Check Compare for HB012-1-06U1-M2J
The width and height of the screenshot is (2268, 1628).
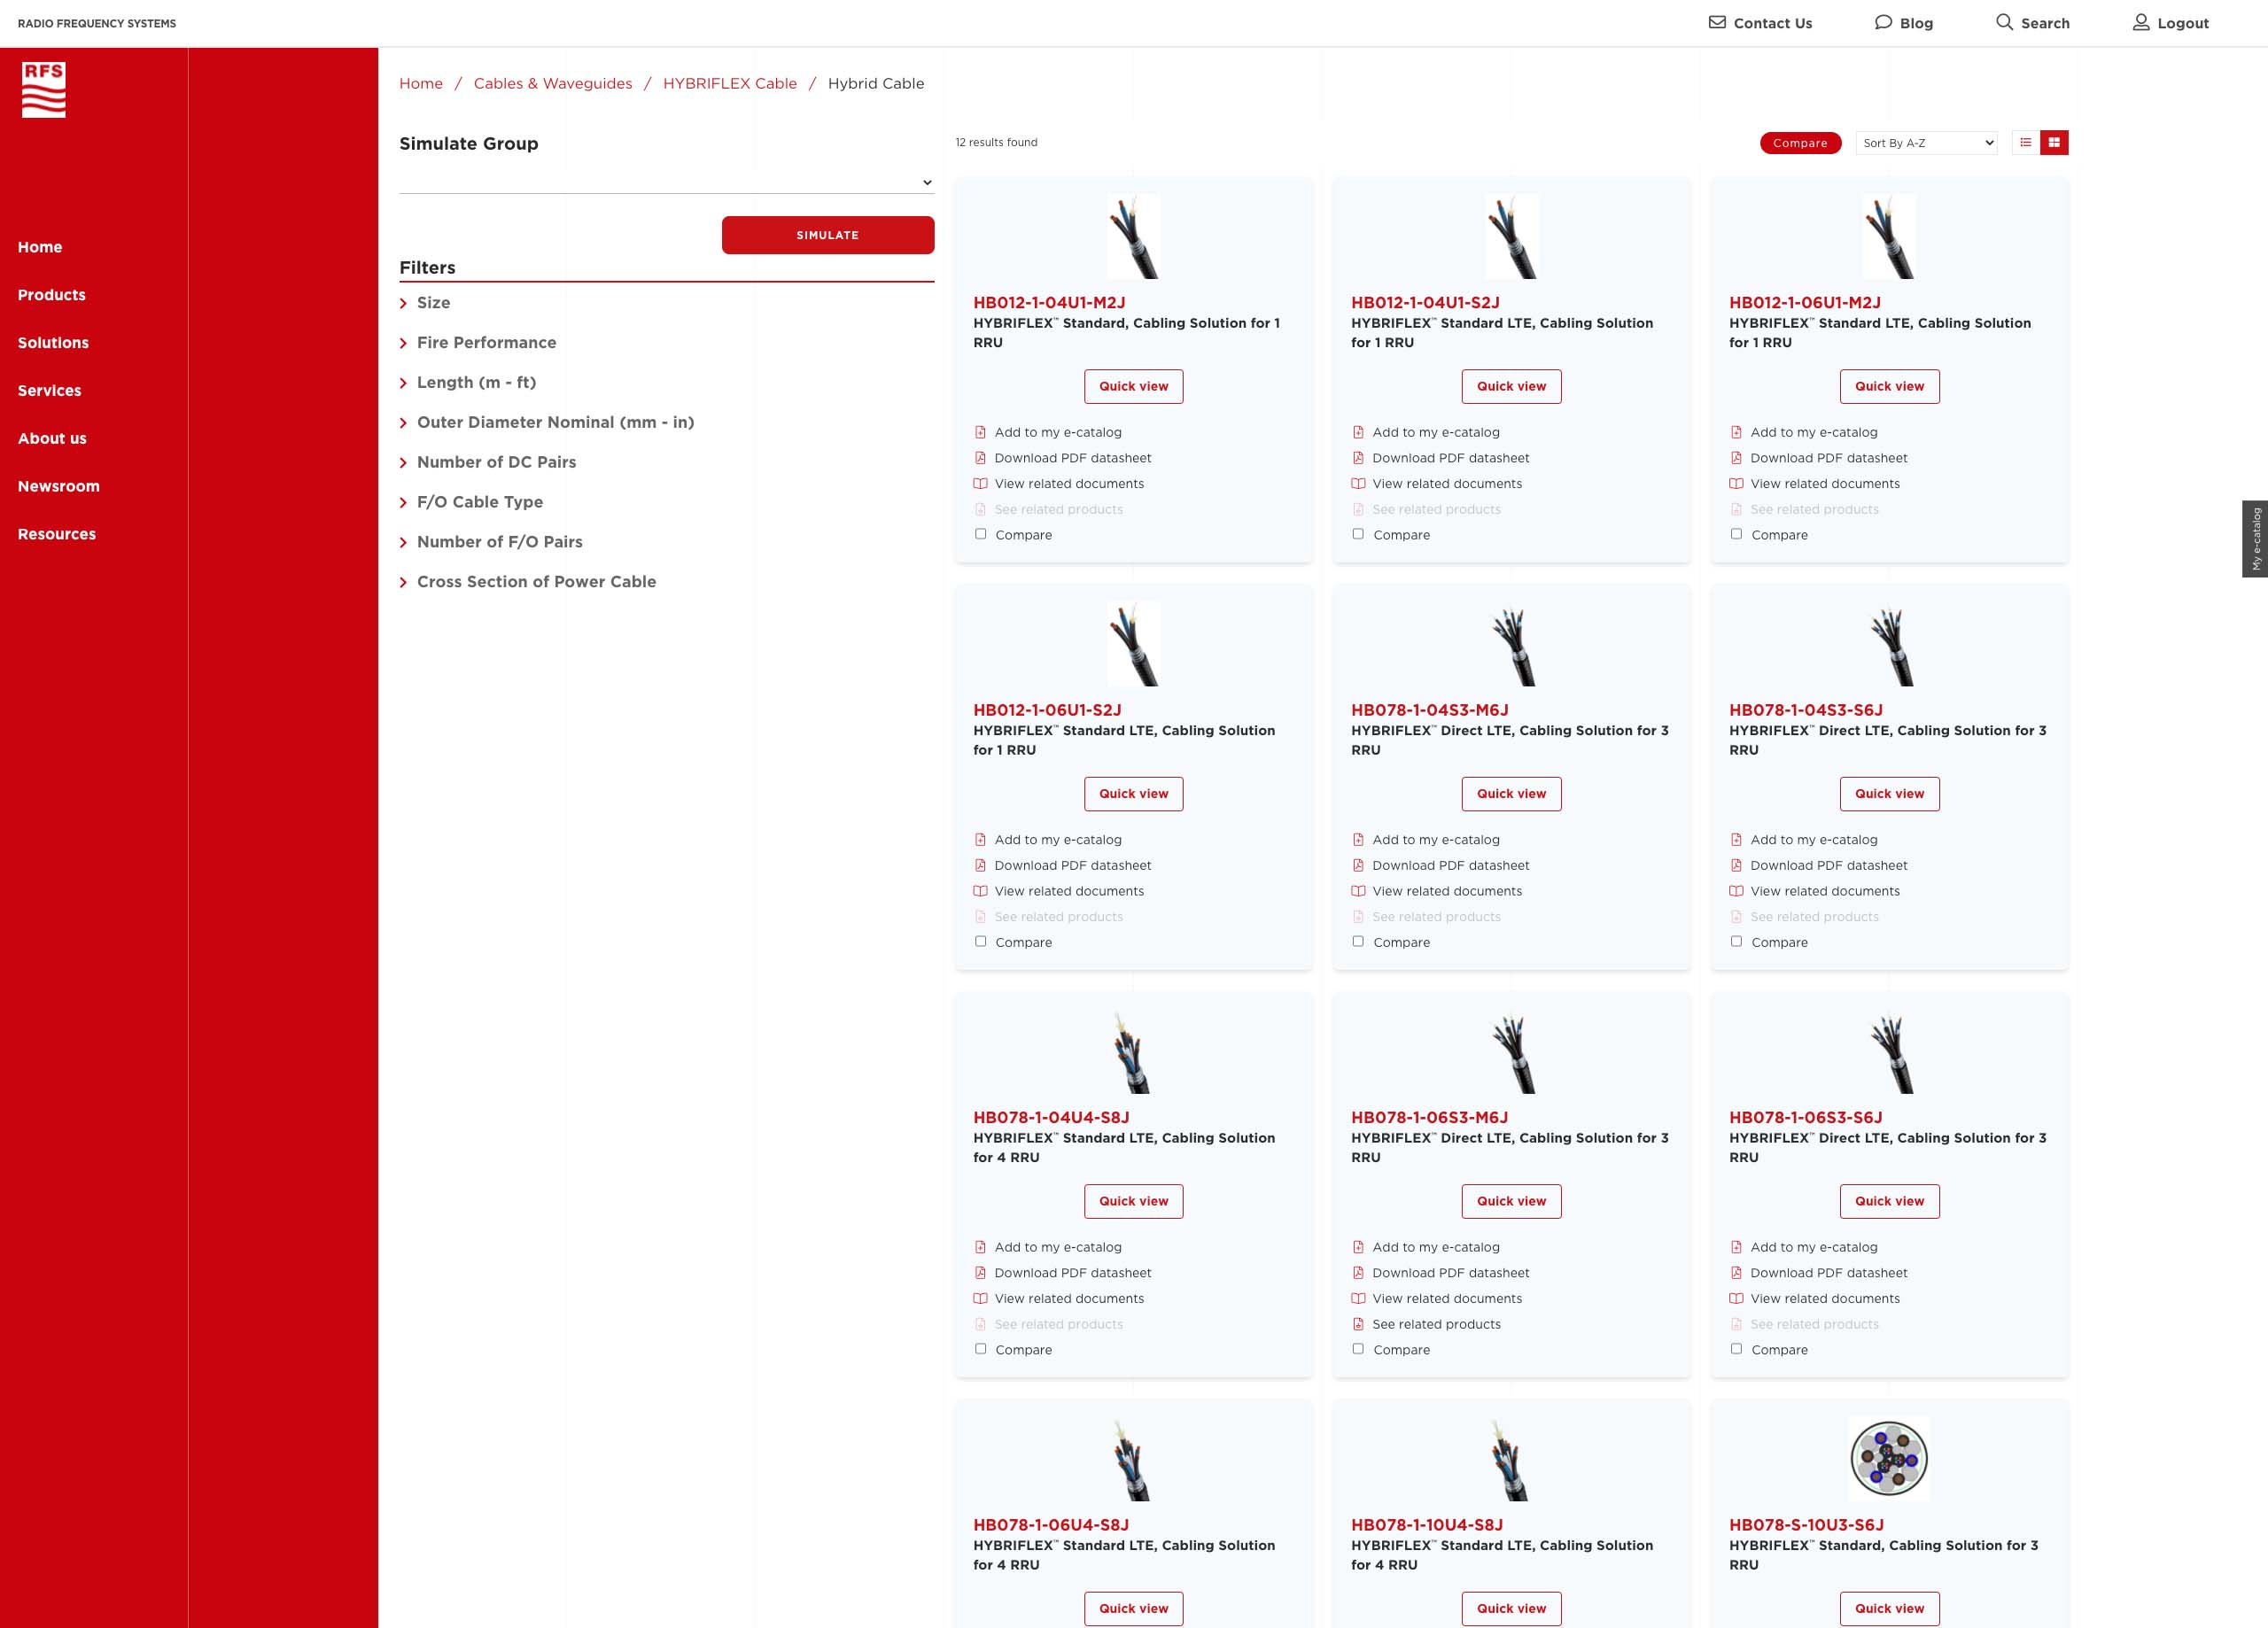[x=1736, y=534]
